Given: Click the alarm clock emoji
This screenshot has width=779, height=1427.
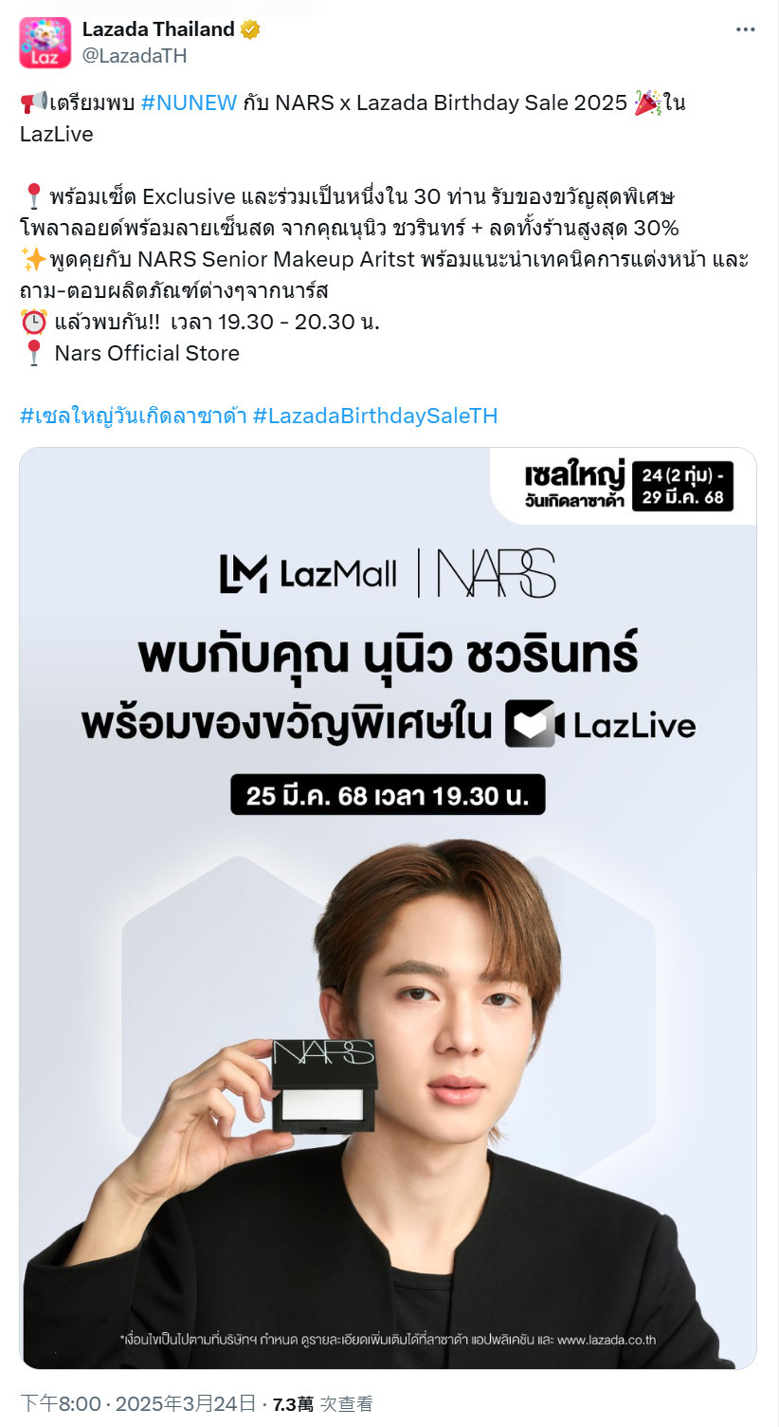Looking at the screenshot, I should (x=33, y=322).
